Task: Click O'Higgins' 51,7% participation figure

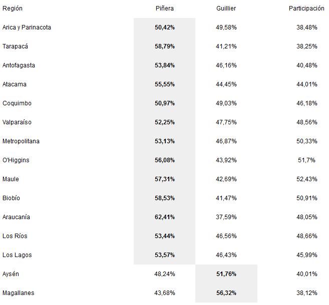Action: [306, 160]
